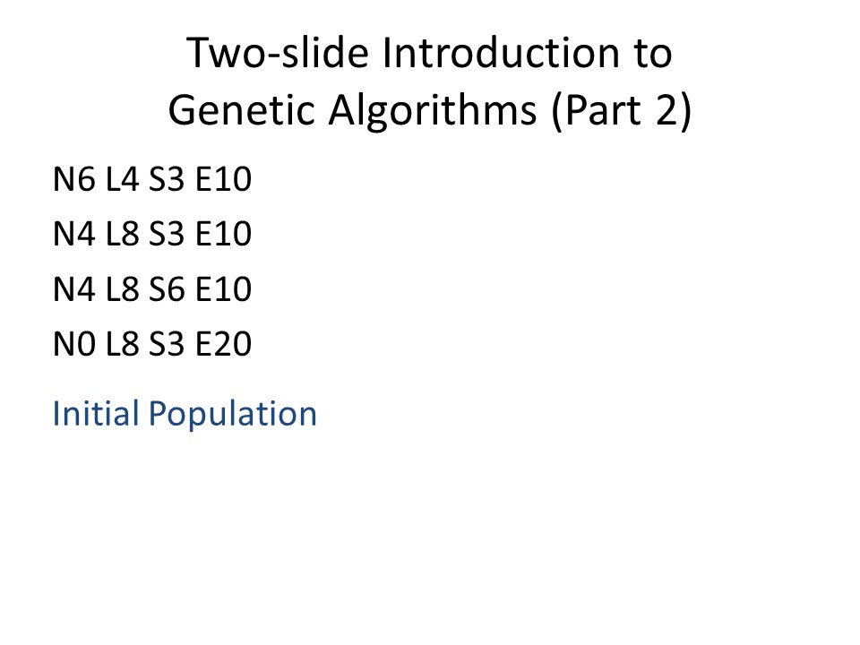Click "L8" in the row containing S6
The width and height of the screenshot is (860, 645).
122,289
